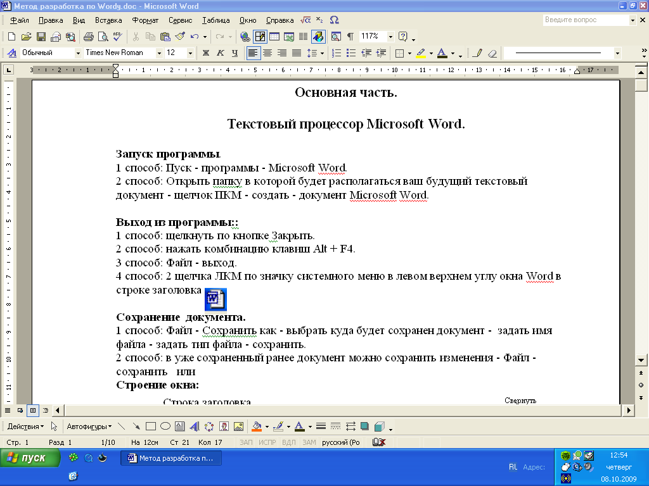Viewport: 649px width, 486px height.
Task: Create a new blank document
Action: 11,37
